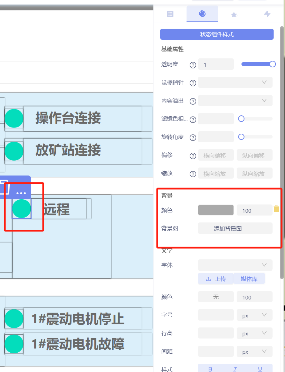Open the 内容溢出 dropdown
Image resolution: width=285 pixels, height=372 pixels.
235,101
